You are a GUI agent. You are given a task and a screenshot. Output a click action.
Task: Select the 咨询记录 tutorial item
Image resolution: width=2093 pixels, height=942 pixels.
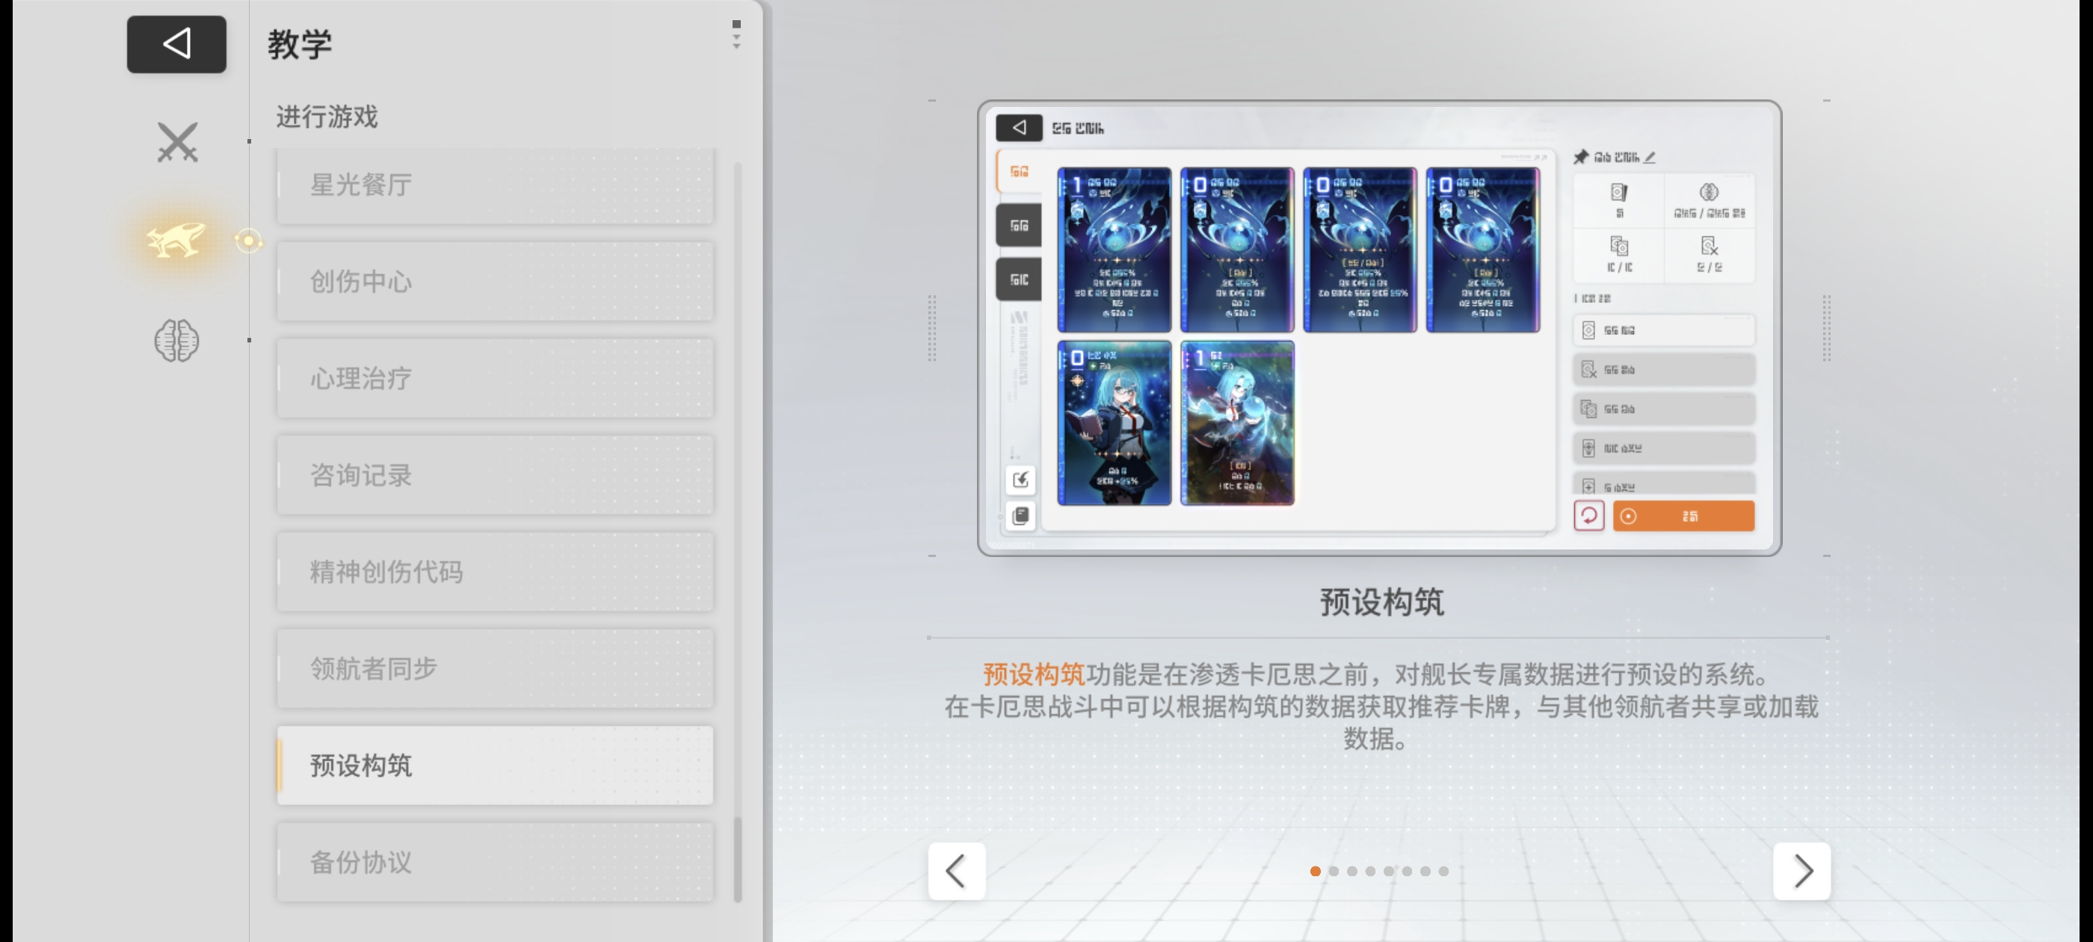[495, 475]
